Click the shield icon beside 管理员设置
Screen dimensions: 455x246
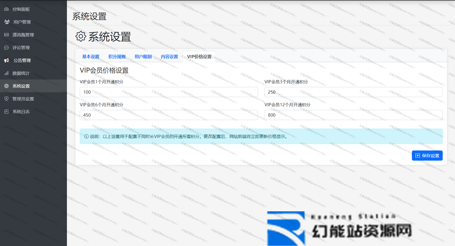point(6,99)
